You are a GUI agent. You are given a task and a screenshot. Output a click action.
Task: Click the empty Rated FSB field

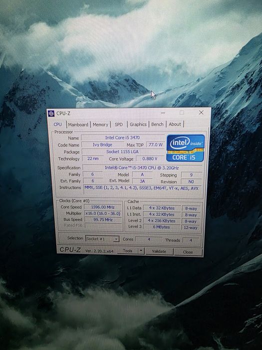pos(103,225)
